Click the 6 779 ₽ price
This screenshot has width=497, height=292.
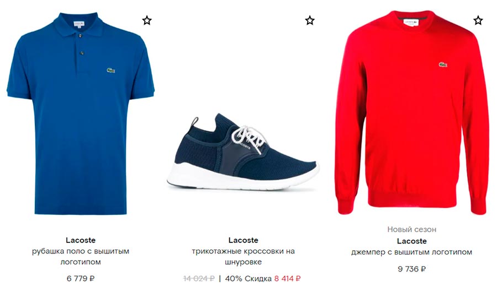click(81, 279)
